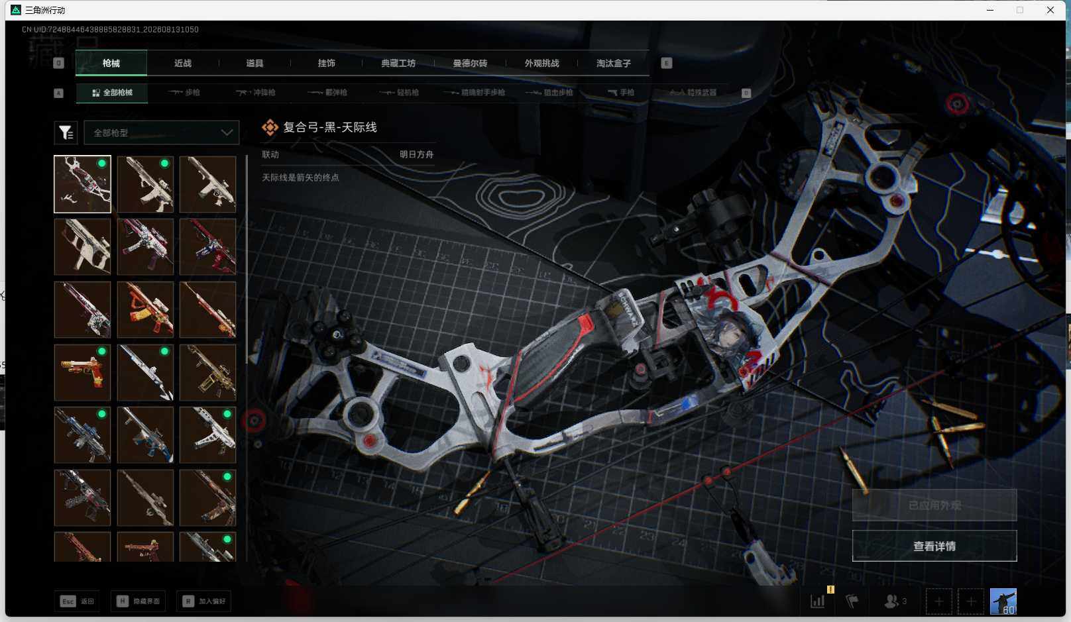Click the Esc 返回 button

78,601
